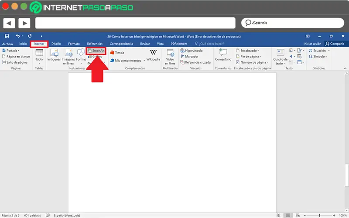Open the PDFelement tab
Screen dimensions: 349x218
click(x=179, y=44)
